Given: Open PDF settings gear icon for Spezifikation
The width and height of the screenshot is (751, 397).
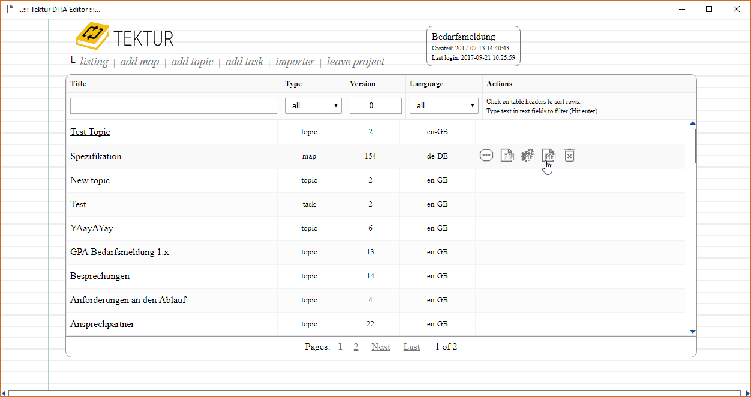Looking at the screenshot, I should (x=528, y=156).
